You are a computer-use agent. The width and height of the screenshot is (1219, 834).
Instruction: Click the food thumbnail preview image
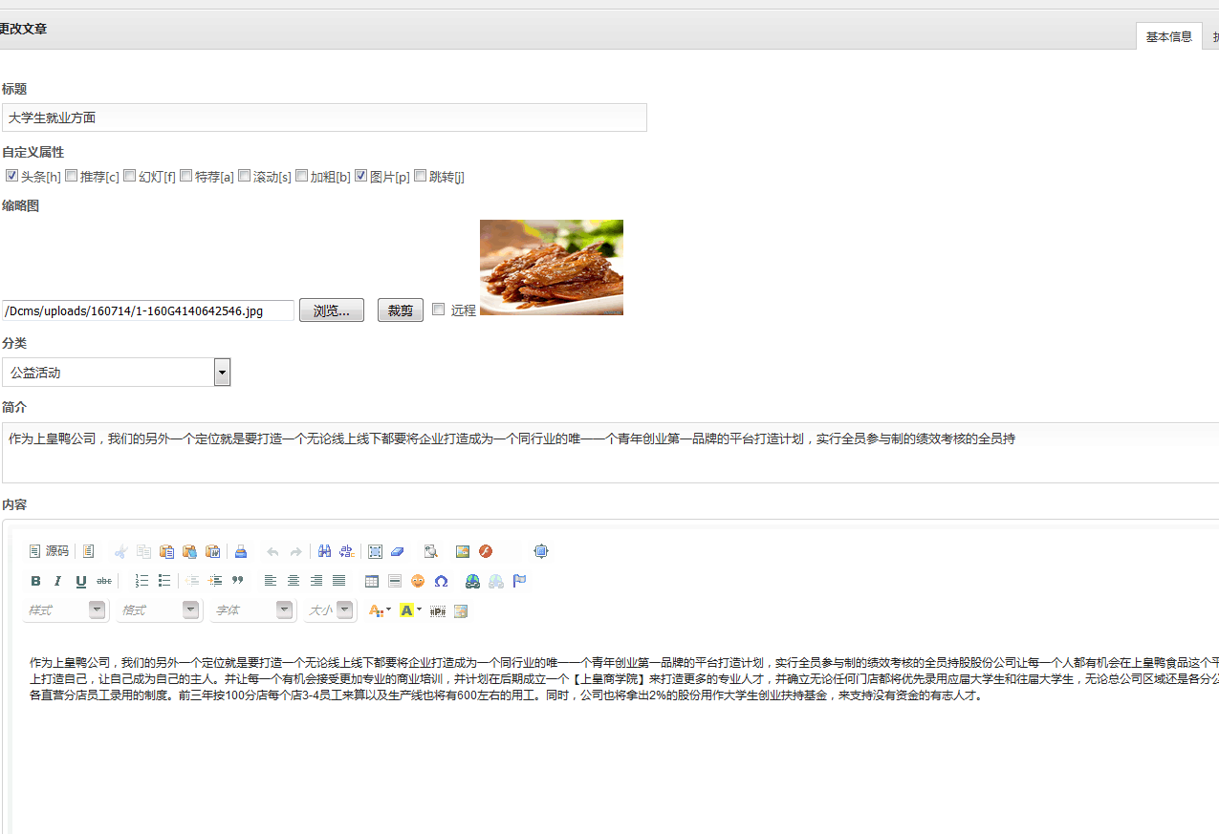[x=552, y=267]
